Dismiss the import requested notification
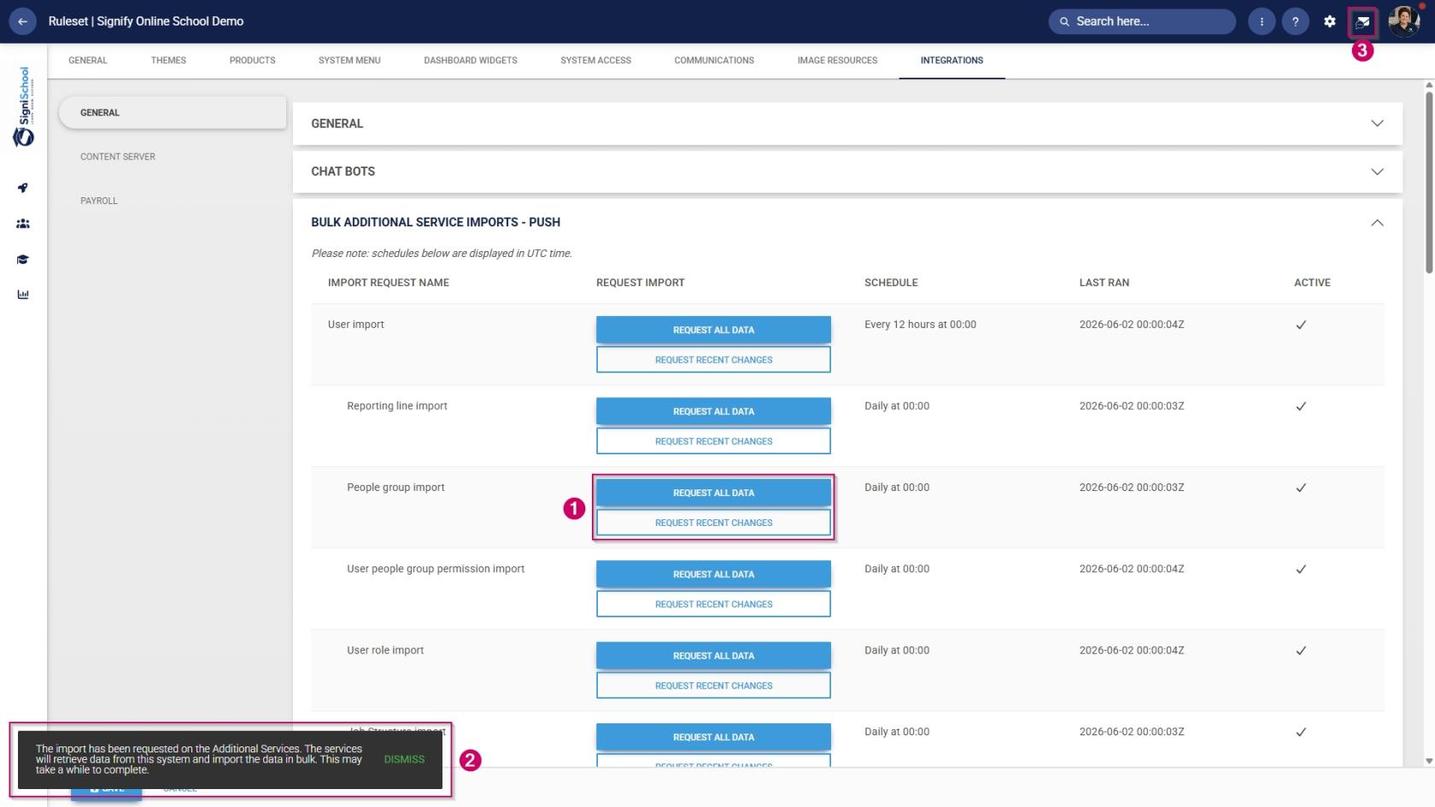 (x=404, y=759)
